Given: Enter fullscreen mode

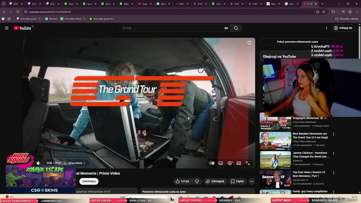Looking at the screenshot, I should pos(248,163).
